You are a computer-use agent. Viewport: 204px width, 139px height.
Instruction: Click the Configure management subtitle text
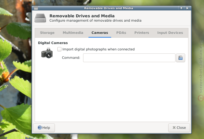(x=95, y=21)
